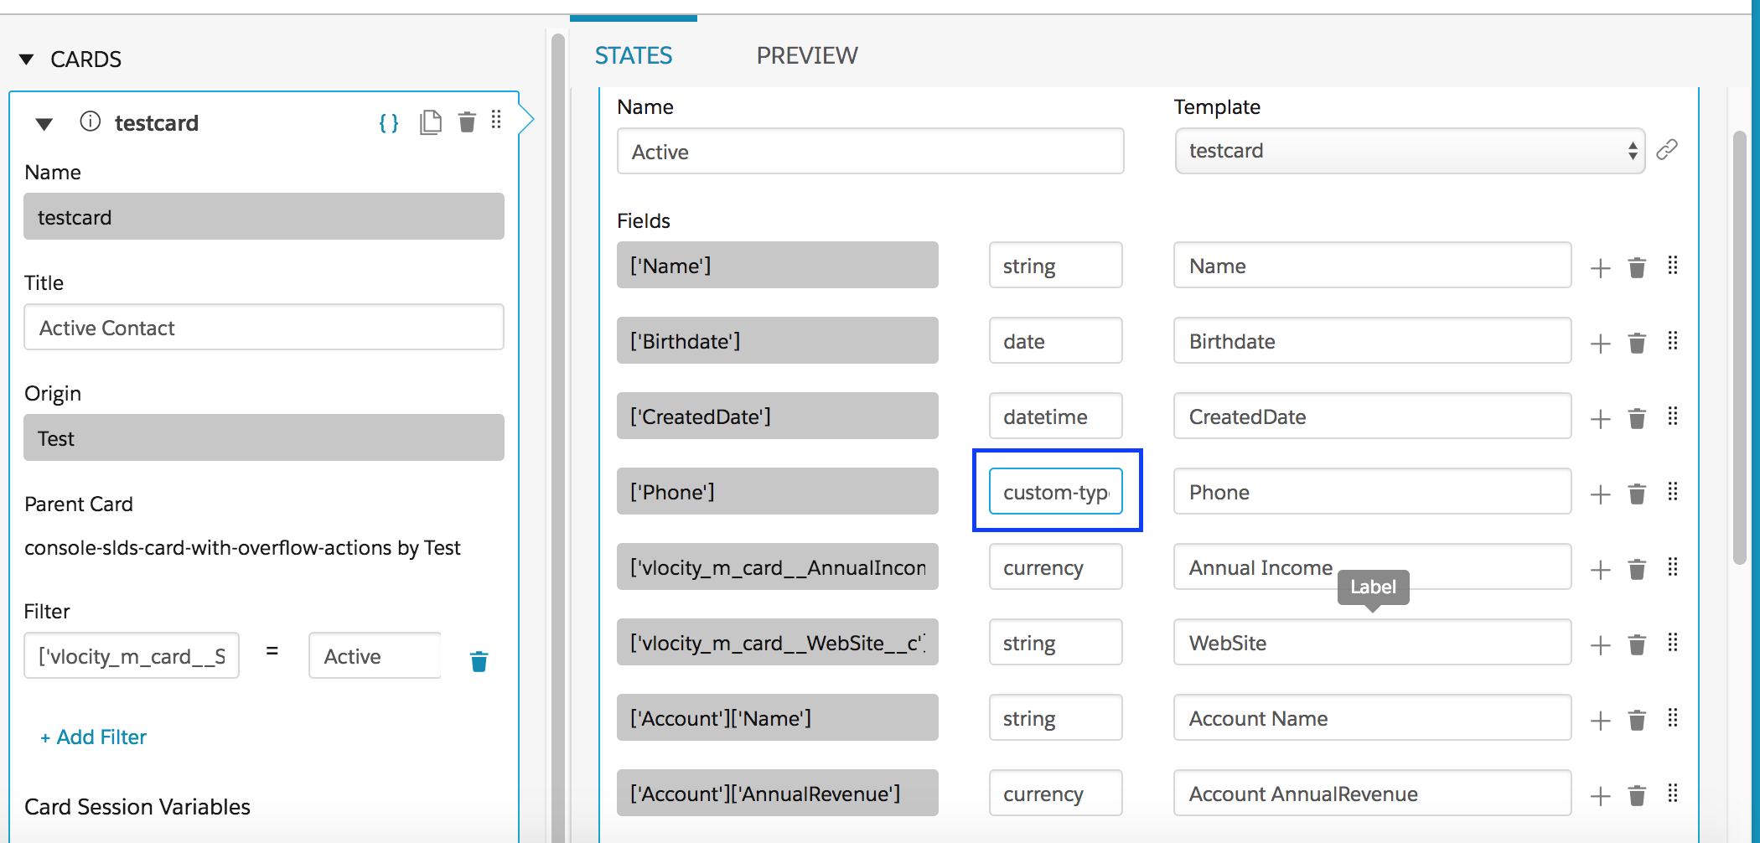Image resolution: width=1760 pixels, height=843 pixels.
Task: Click the filter value field showing Active
Action: coord(375,655)
